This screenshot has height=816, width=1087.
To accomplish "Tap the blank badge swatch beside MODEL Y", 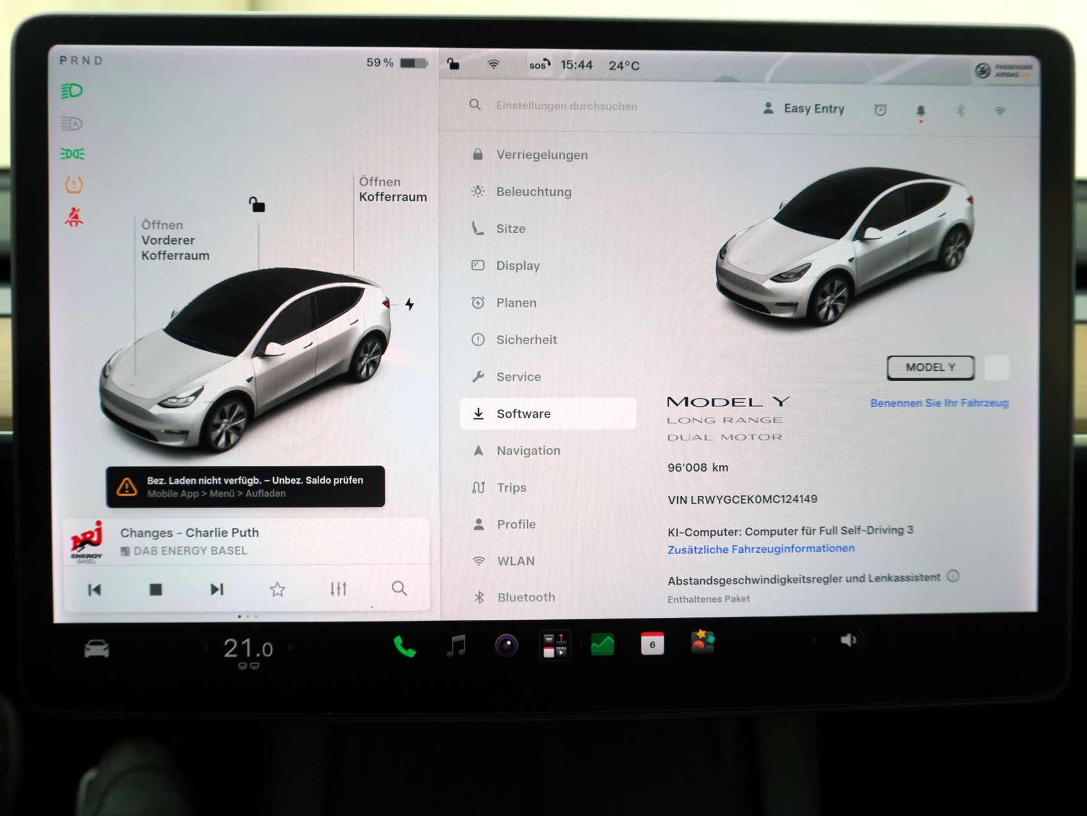I will point(997,368).
